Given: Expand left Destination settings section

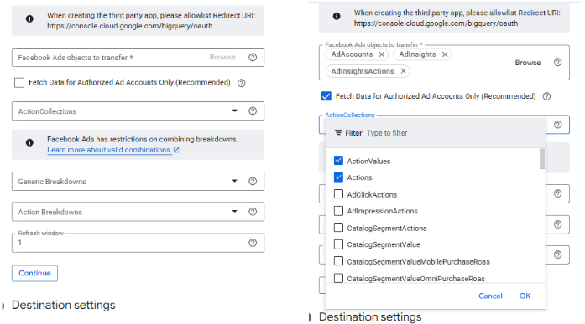Looking at the screenshot, I should [x=3, y=306].
